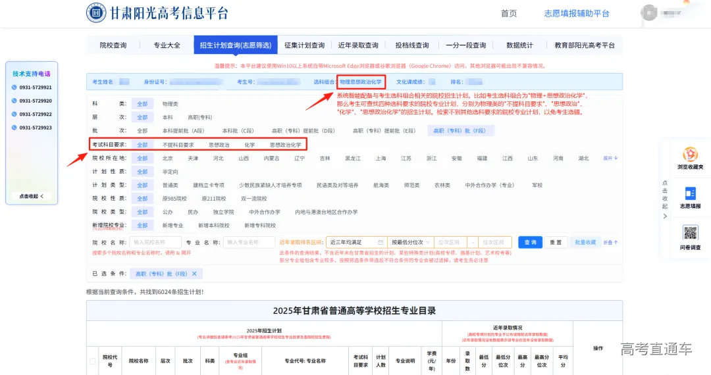Select 原985院校 filter
The width and height of the screenshot is (711, 375).
point(174,199)
